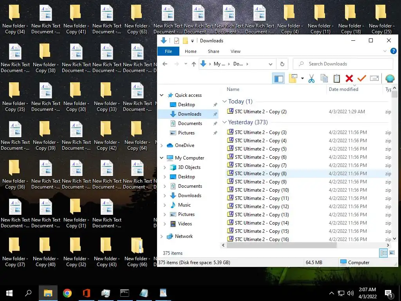
Task: Open taskbar search magnifier
Action: click(28, 293)
